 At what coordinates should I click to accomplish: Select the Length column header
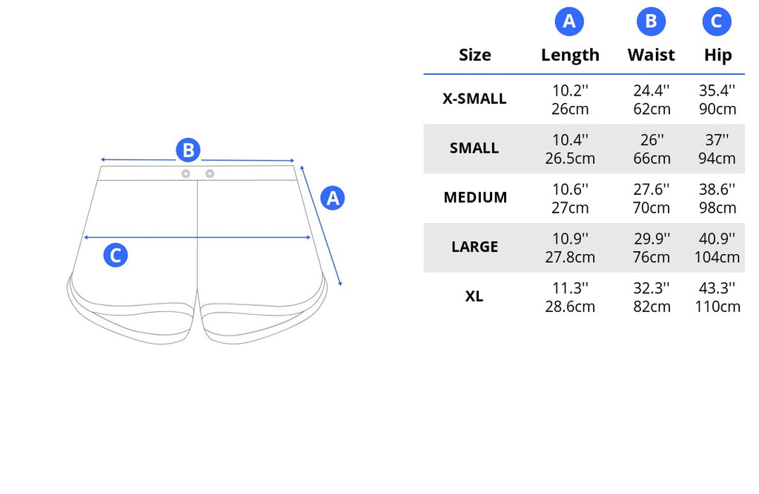[570, 55]
